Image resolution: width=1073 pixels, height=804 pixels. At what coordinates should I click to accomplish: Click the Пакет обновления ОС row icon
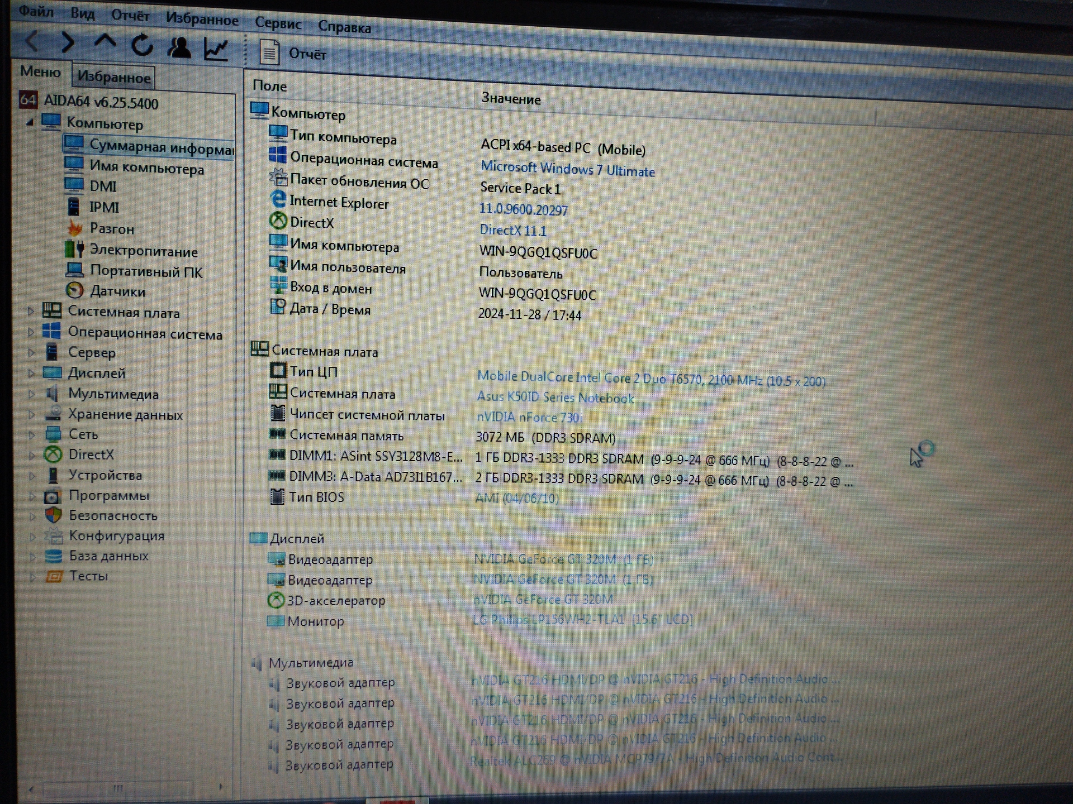(278, 178)
